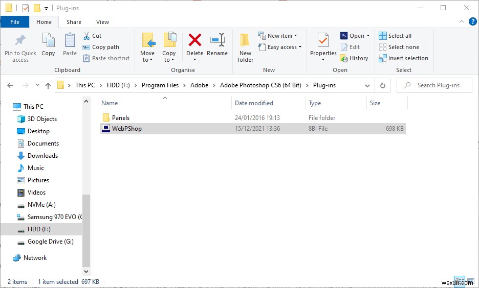Create a New folder
This screenshot has height=288, width=479.
tap(245, 48)
